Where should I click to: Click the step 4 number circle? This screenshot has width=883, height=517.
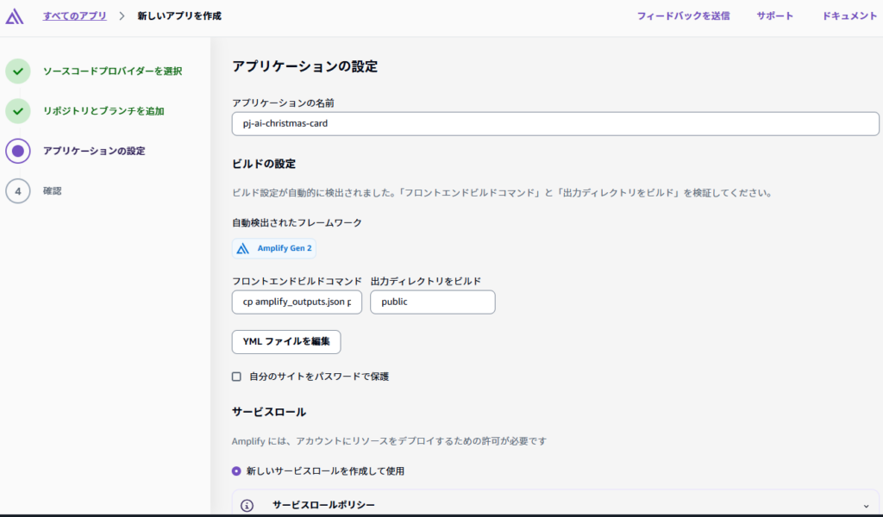(18, 190)
